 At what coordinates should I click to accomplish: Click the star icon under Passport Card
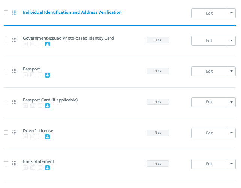coord(25,106)
